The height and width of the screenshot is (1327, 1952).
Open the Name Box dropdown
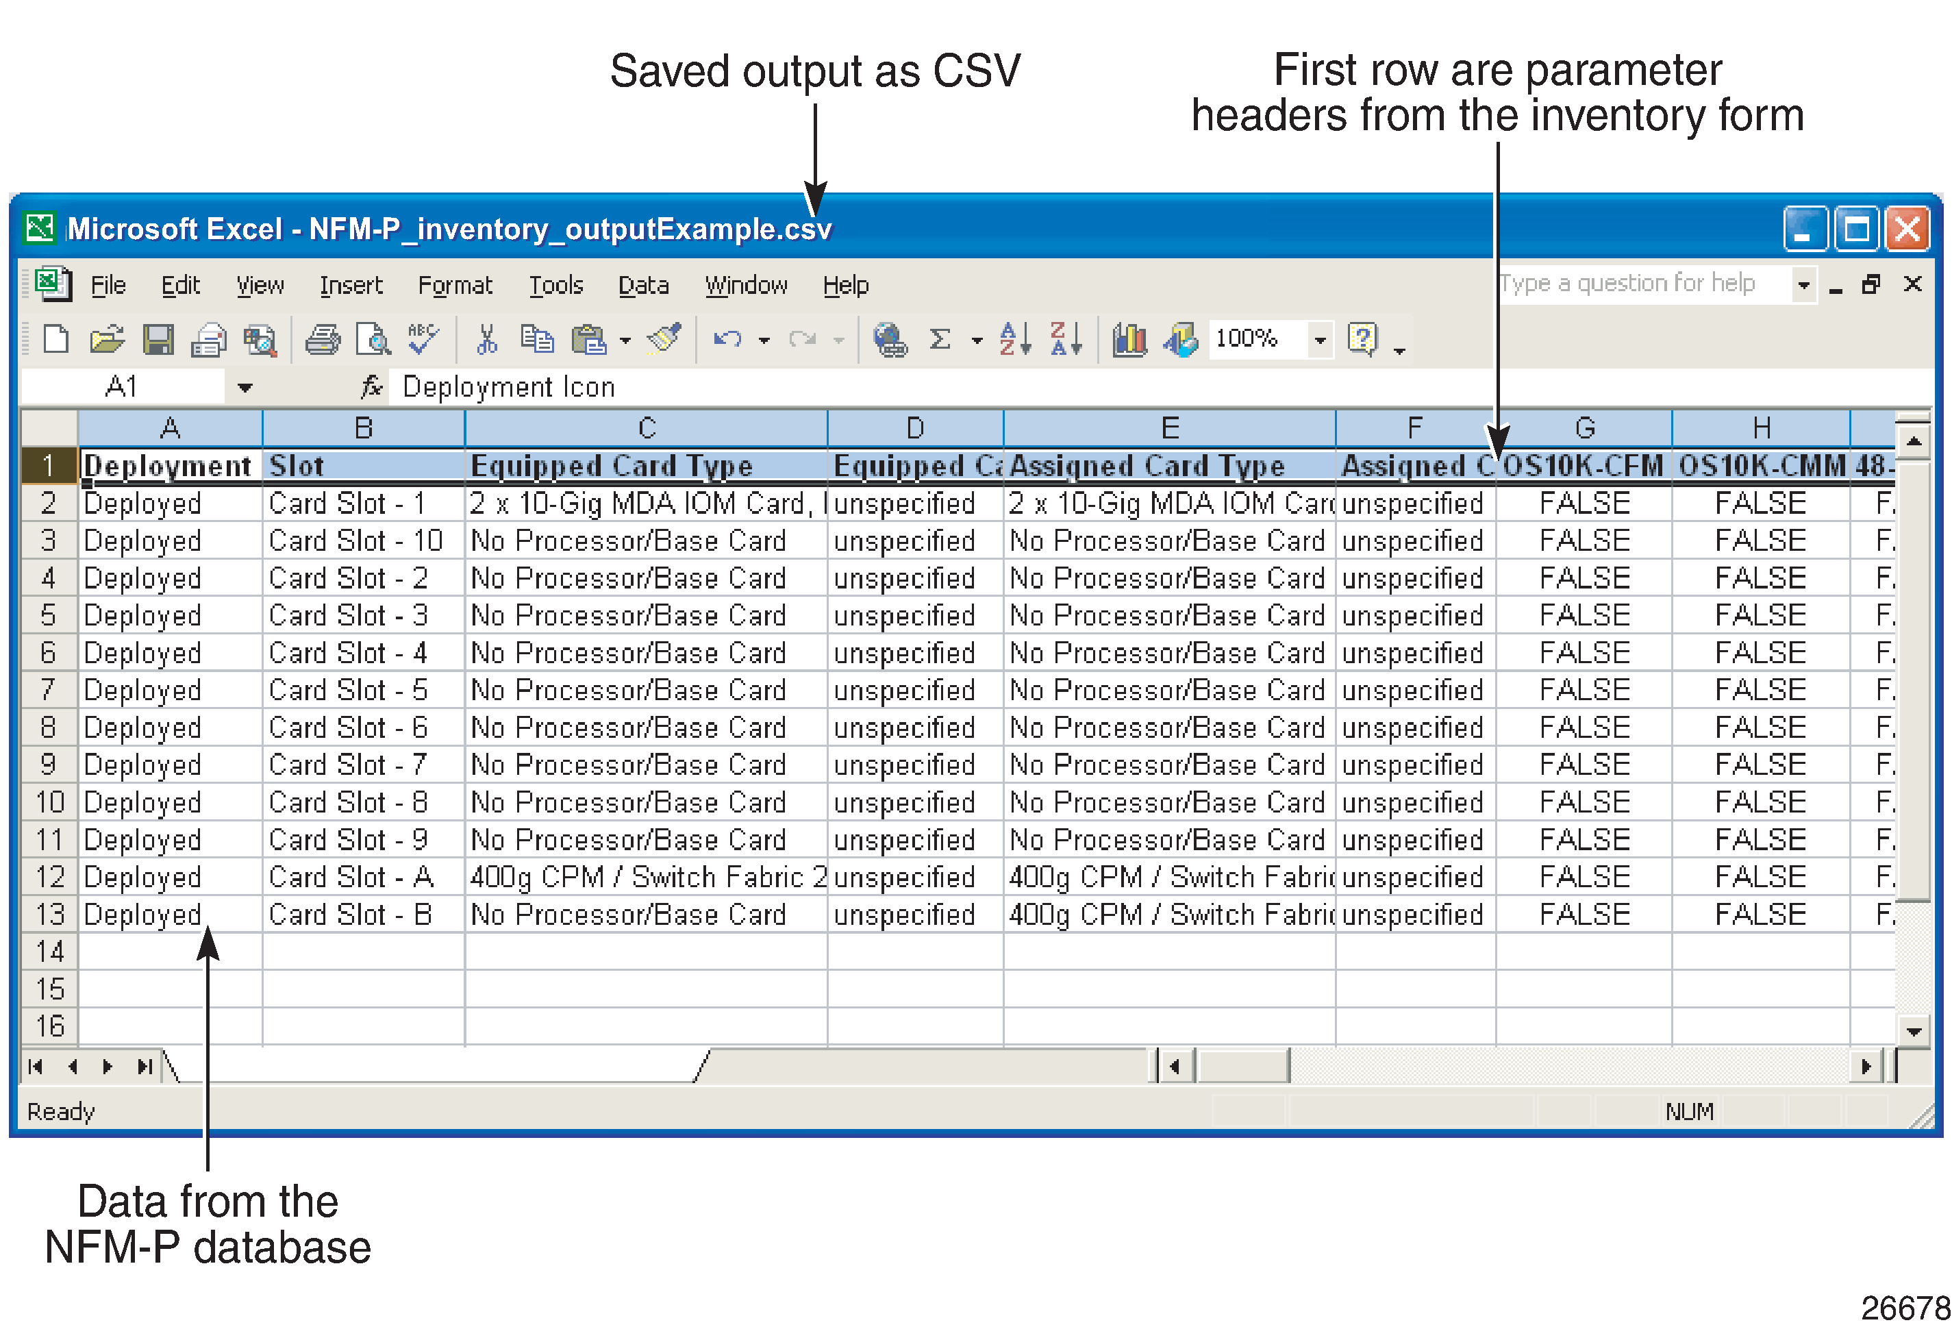point(245,386)
